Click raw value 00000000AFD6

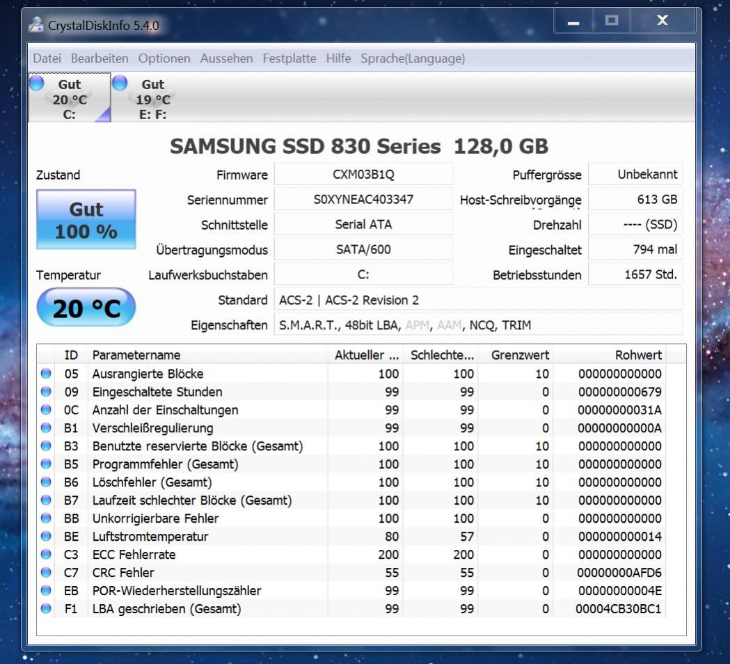tap(619, 572)
